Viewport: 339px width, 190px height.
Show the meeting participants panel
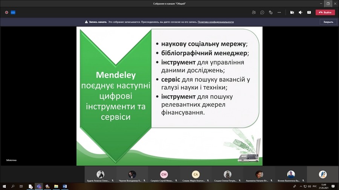click(x=254, y=12)
